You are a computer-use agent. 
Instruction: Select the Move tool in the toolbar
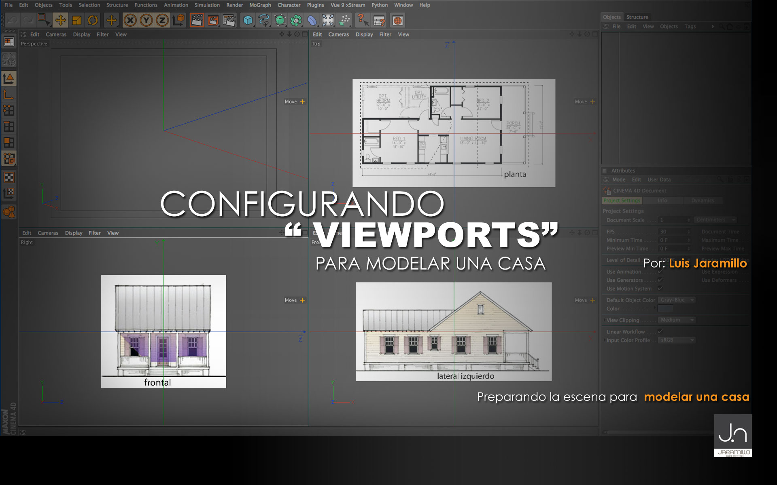point(61,20)
